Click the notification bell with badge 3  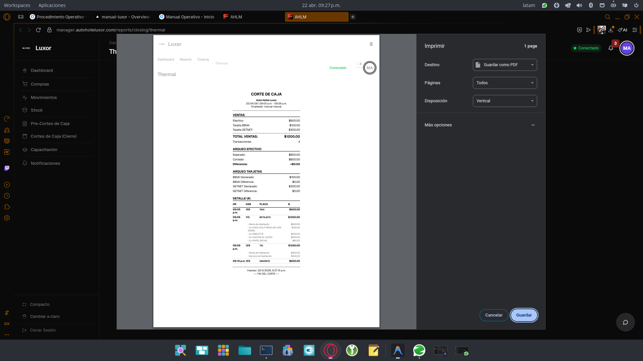point(611,48)
